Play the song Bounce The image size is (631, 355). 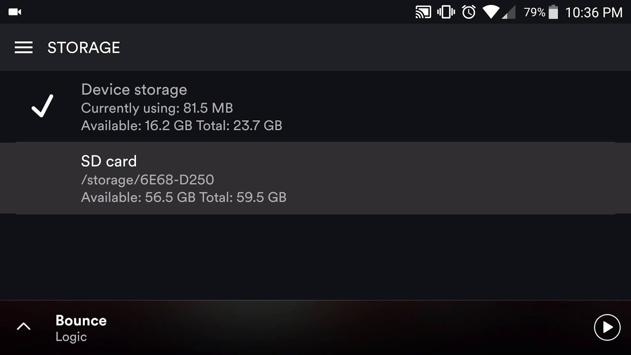(x=607, y=327)
